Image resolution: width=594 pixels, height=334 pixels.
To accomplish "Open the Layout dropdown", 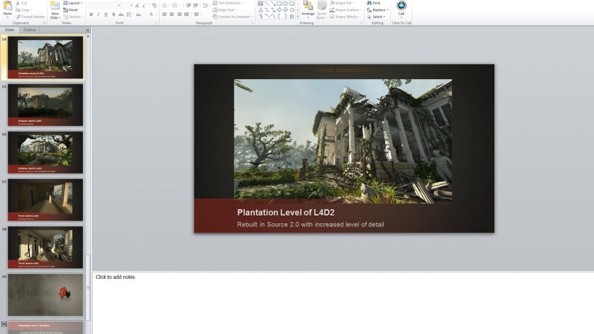I will [x=73, y=3].
